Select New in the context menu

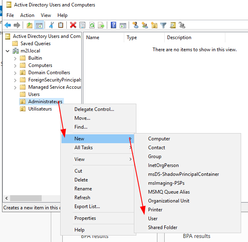point(98,139)
